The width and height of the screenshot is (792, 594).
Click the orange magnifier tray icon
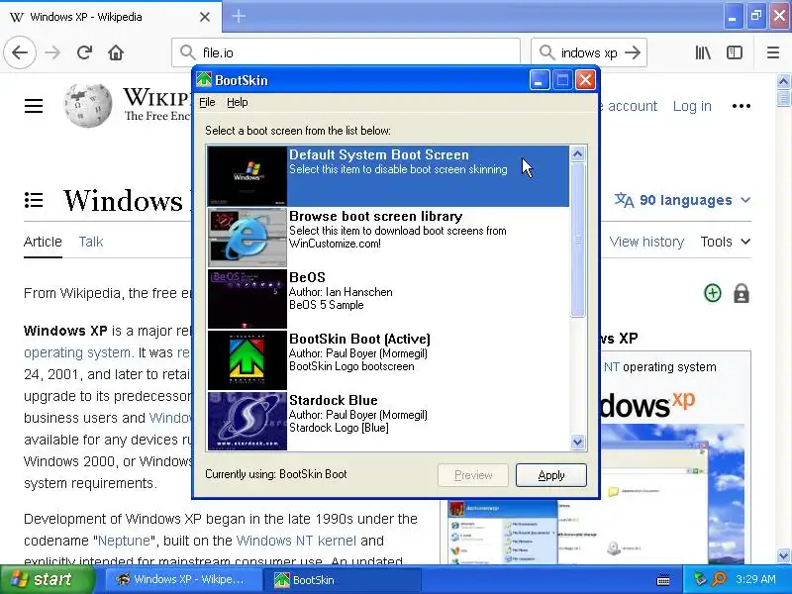coord(719,579)
